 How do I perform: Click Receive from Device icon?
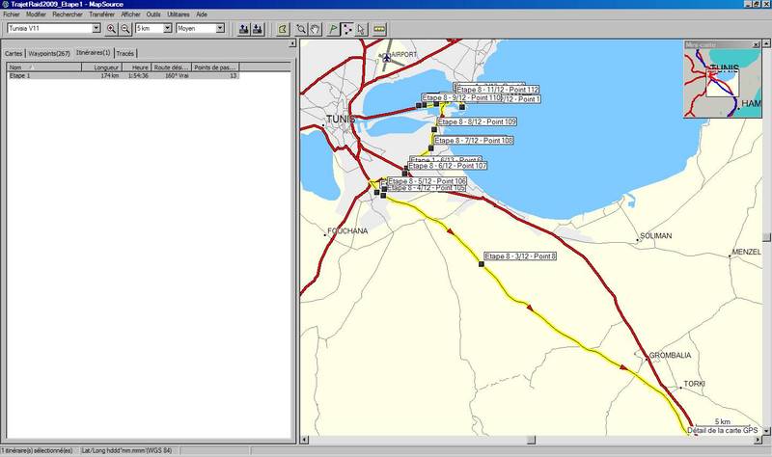coord(258,29)
